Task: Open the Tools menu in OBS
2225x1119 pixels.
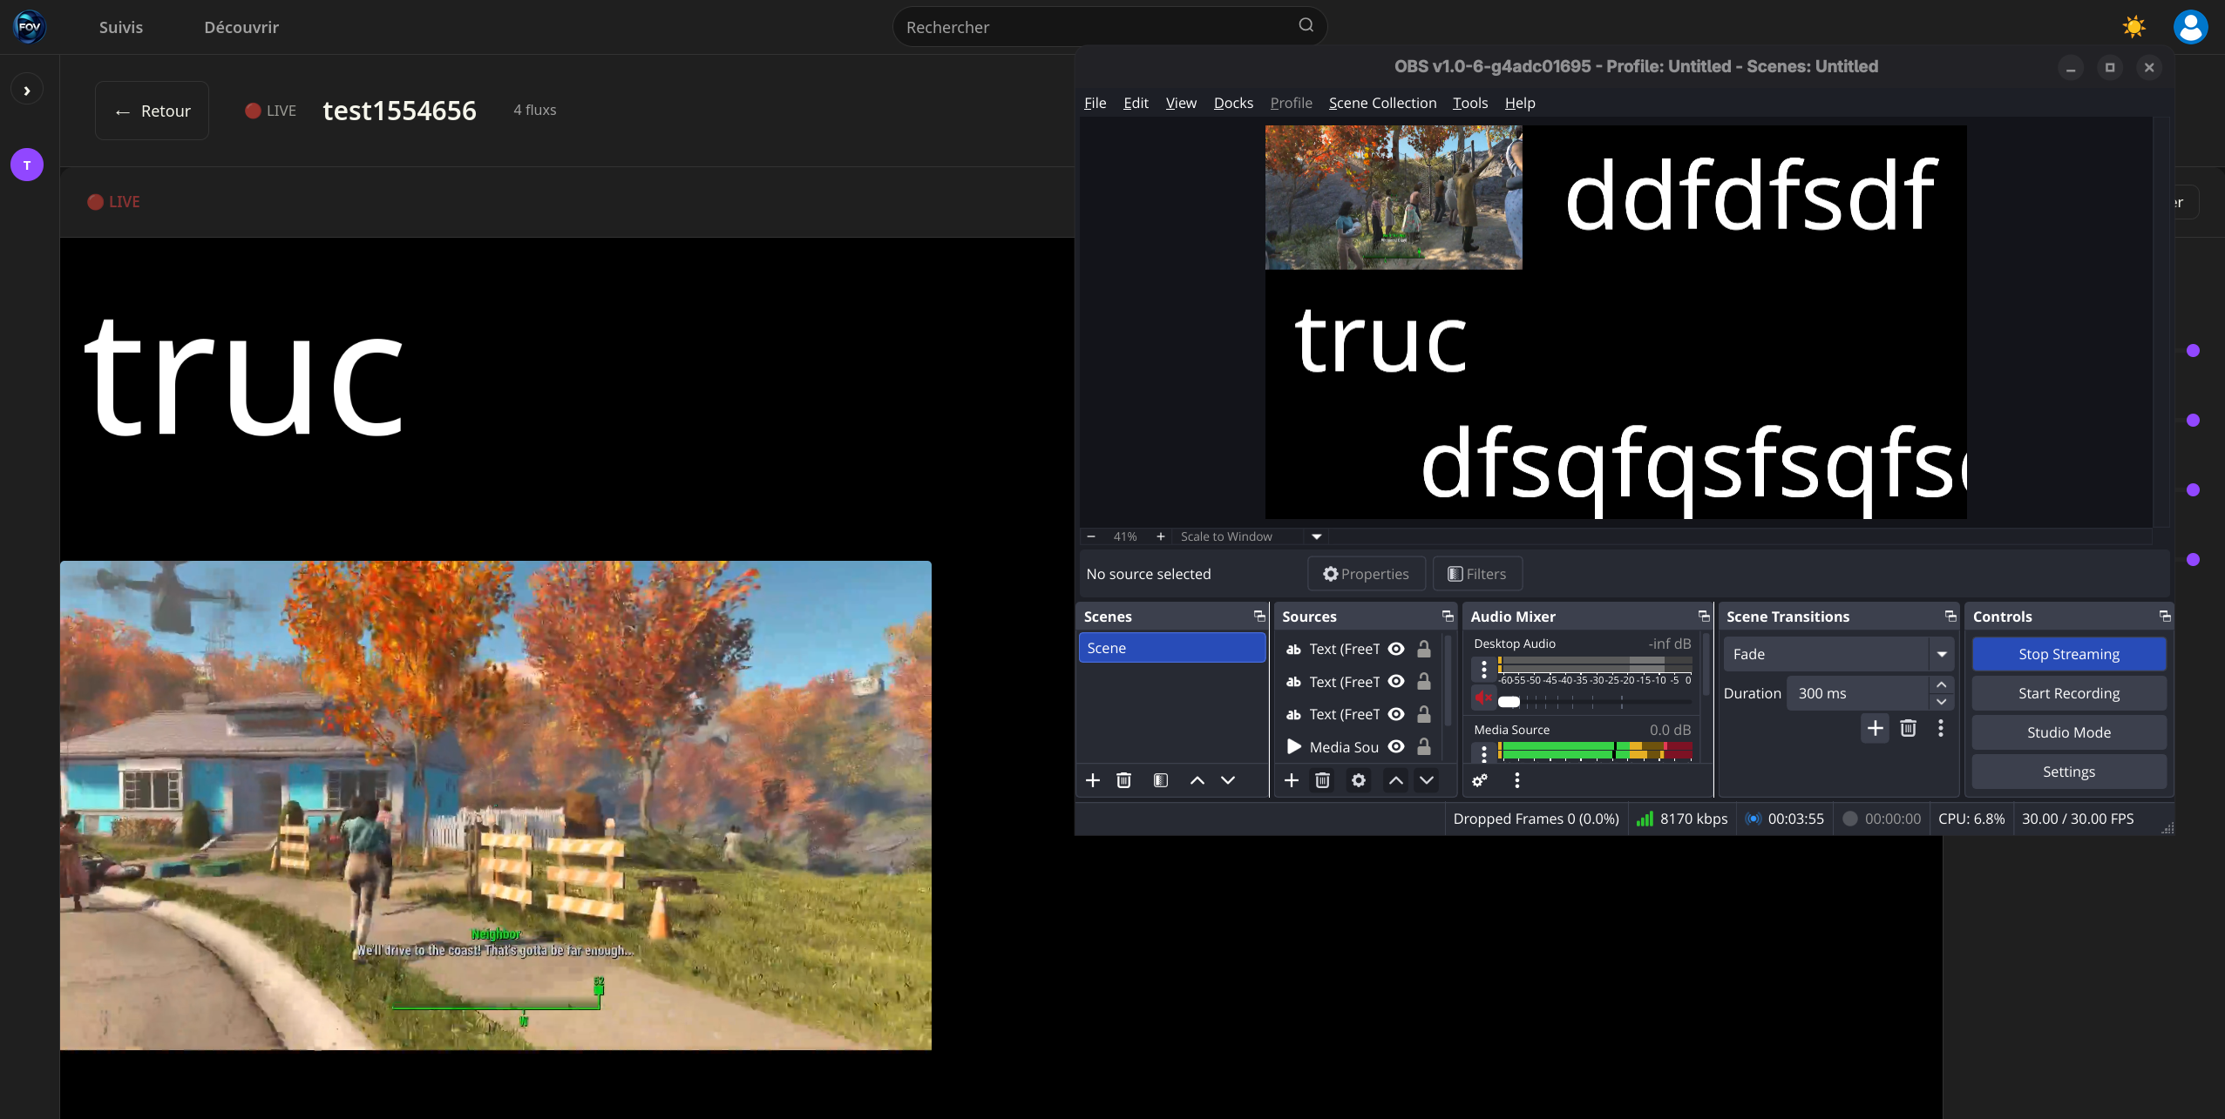Action: [1470, 103]
